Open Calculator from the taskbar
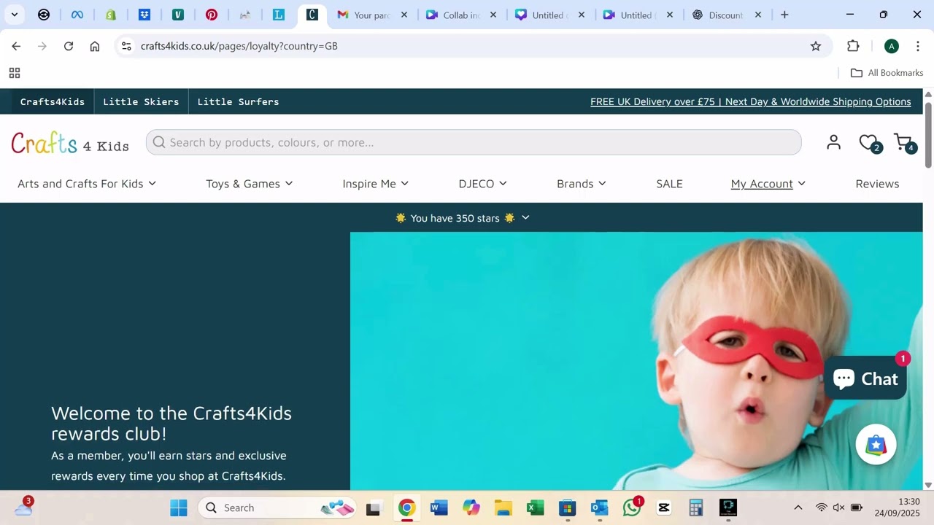 pyautogui.click(x=696, y=507)
